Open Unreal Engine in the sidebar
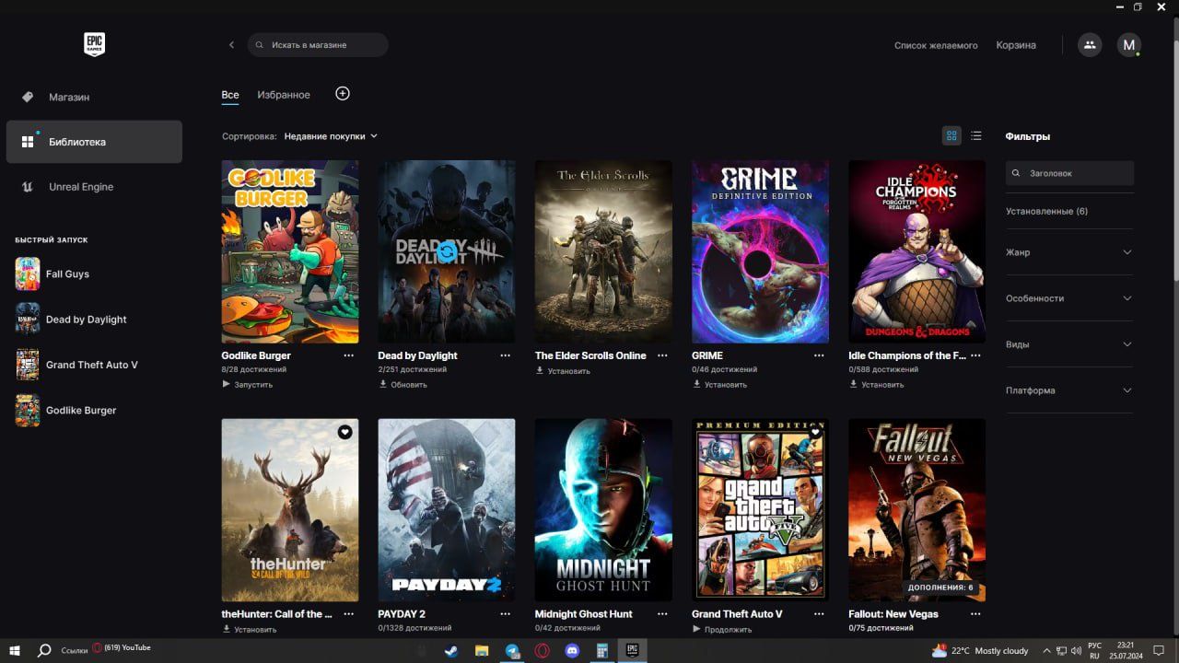 (x=94, y=187)
